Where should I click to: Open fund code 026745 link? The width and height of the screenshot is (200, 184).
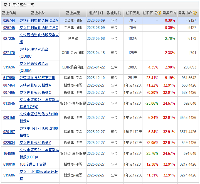(9, 28)
